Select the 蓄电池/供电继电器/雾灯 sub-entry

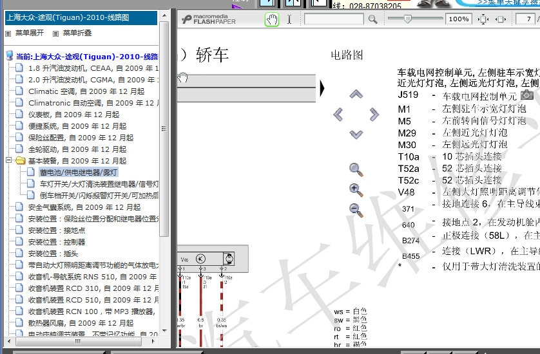79,172
